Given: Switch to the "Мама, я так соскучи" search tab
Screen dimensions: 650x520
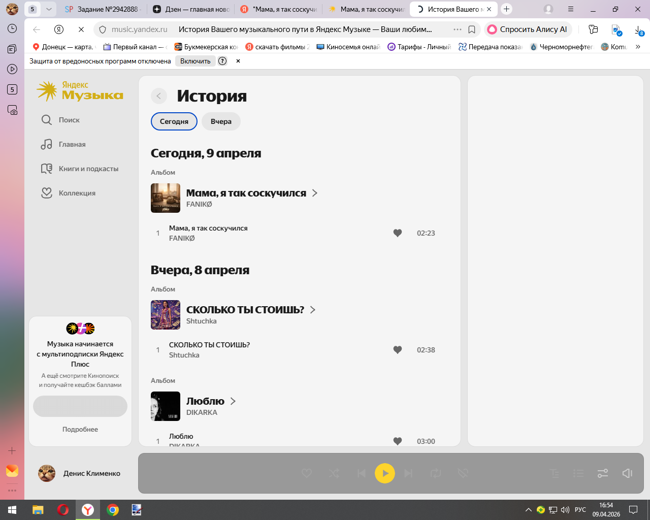Looking at the screenshot, I should (278, 9).
